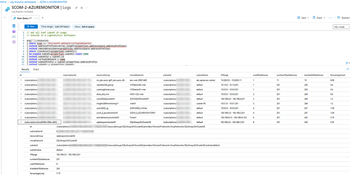This screenshot has width=350, height=175.
Task: Open the Tables pane from sidebar
Action: pos(14,26)
